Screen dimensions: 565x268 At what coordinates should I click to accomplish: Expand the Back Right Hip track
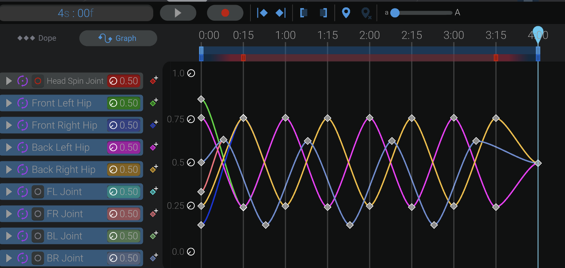[x=9, y=169]
